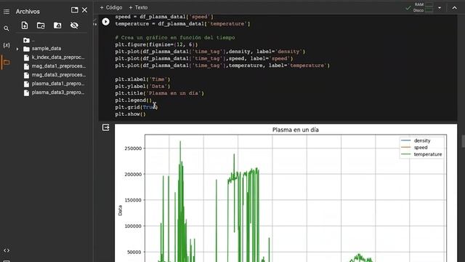Upload file to session storage
This screenshot has height=262, width=465.
click(25, 25)
